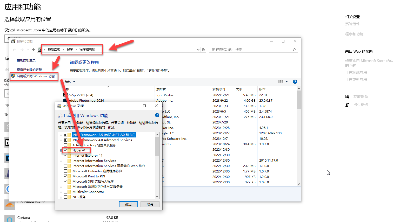
Task: Open 查看已安装的更新 link
Action: click(x=29, y=70)
